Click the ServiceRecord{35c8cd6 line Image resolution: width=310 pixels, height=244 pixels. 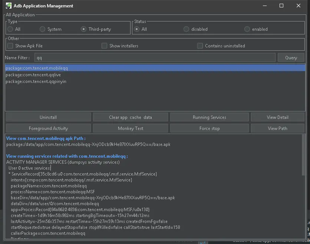pyautogui.click(x=83, y=174)
